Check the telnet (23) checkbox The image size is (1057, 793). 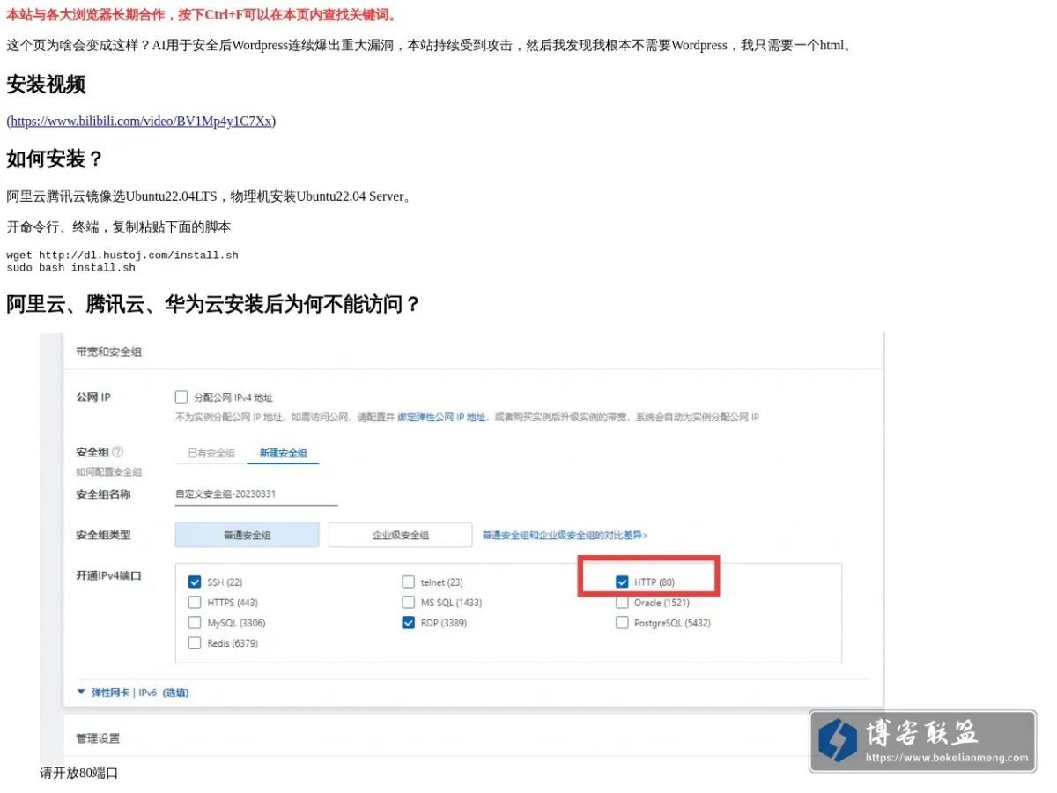pos(408,582)
